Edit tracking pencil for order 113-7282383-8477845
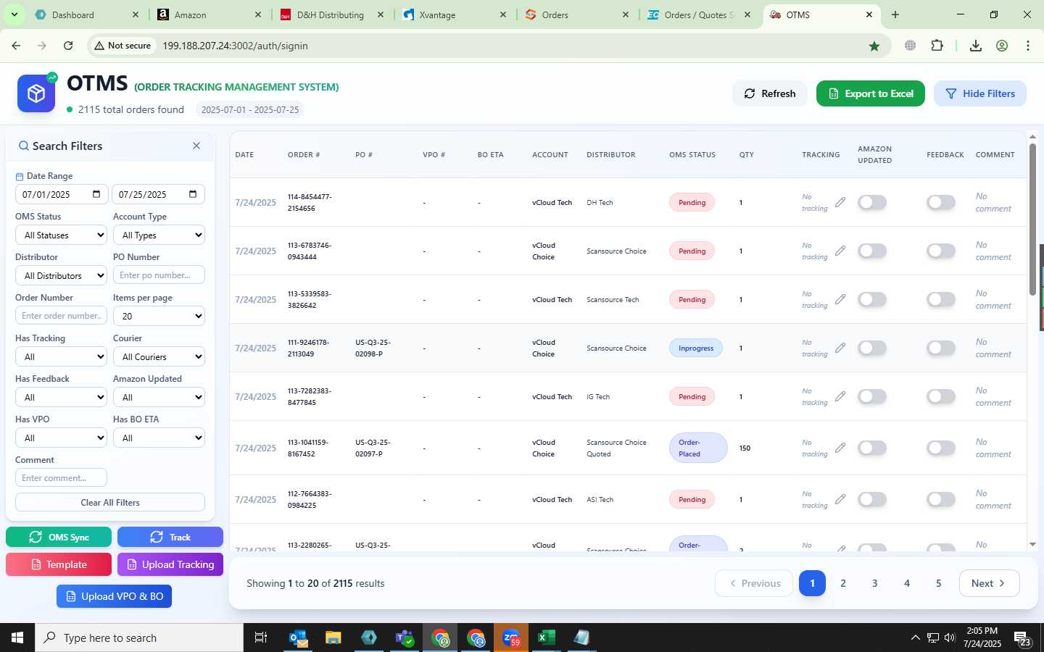This screenshot has height=652, width=1044. 840,396
